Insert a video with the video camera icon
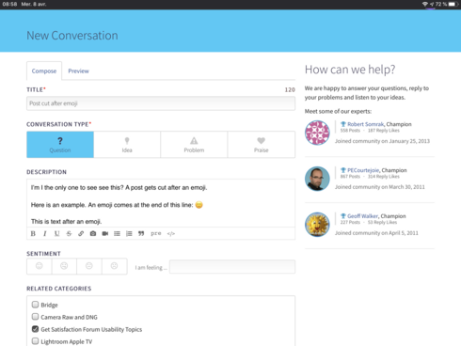461x346 pixels. pyautogui.click(x=105, y=233)
